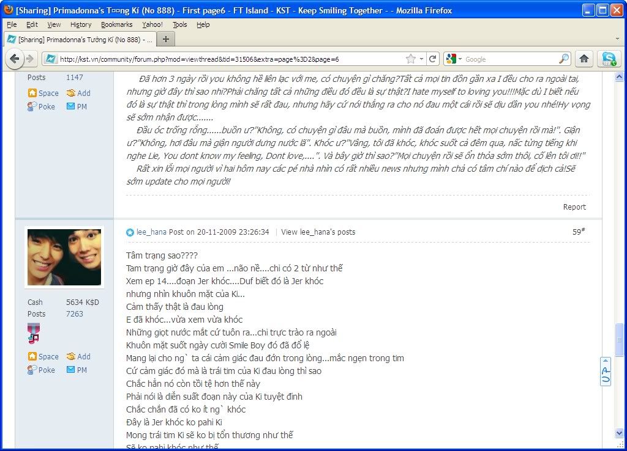Bookmark this page with the star icon
Viewport: 627px width, 451px height.
[411, 59]
